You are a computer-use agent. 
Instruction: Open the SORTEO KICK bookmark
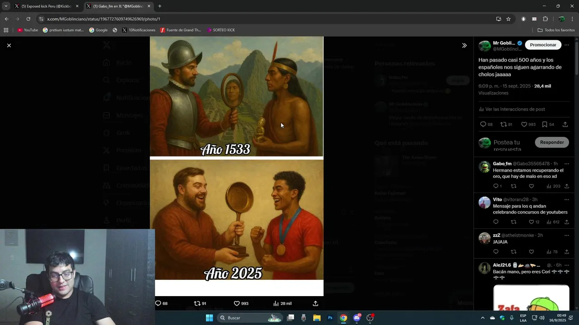221,30
